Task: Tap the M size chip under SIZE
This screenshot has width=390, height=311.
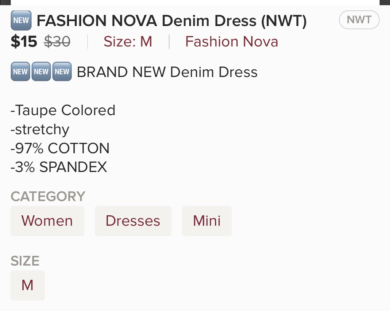Action: click(27, 285)
